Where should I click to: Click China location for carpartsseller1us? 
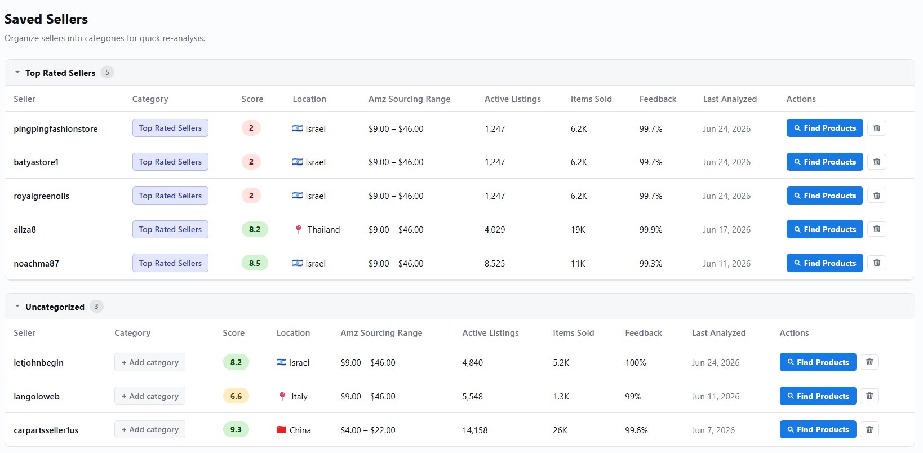point(294,430)
